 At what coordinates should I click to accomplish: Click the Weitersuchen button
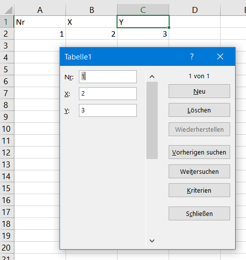tap(199, 171)
